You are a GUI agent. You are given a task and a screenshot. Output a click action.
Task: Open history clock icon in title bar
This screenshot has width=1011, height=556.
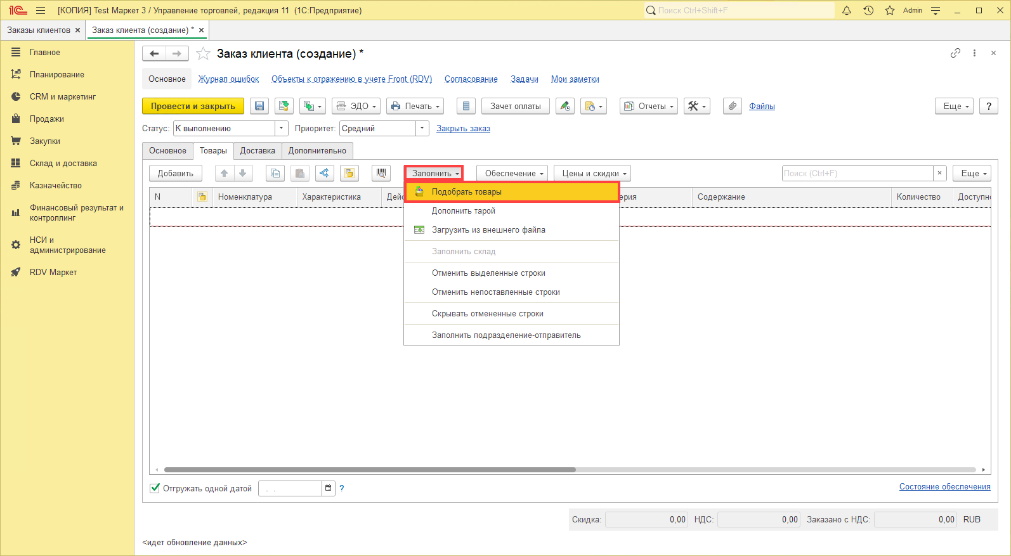coord(868,10)
